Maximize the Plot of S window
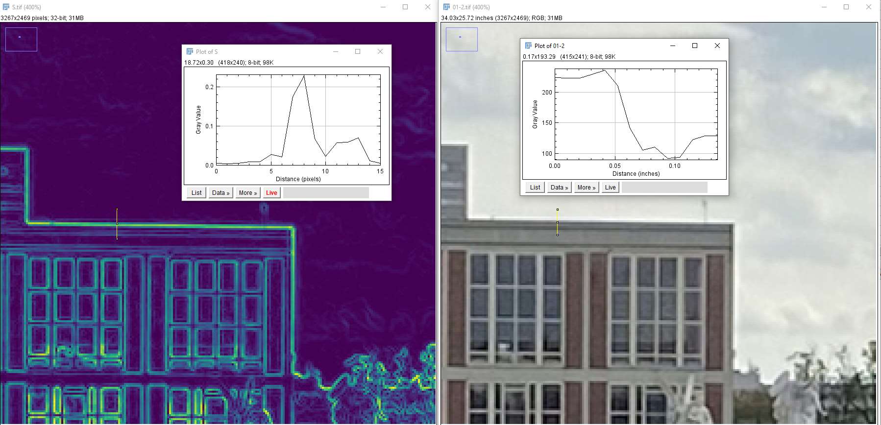Image resolution: width=881 pixels, height=425 pixels. tap(358, 51)
